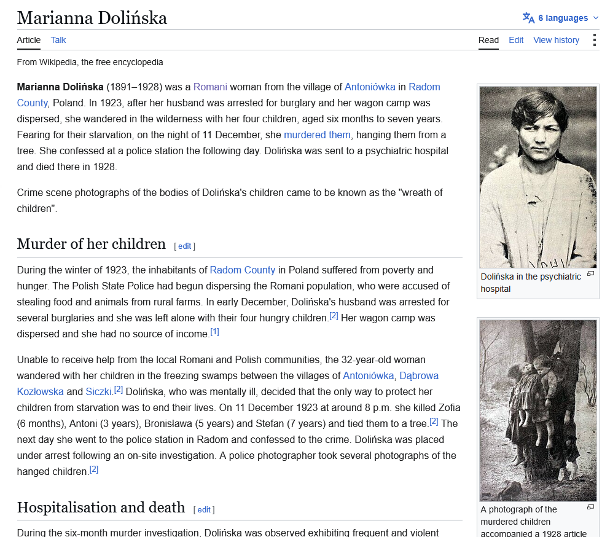Jump to citation [1] after 'source of income'

click(x=214, y=332)
